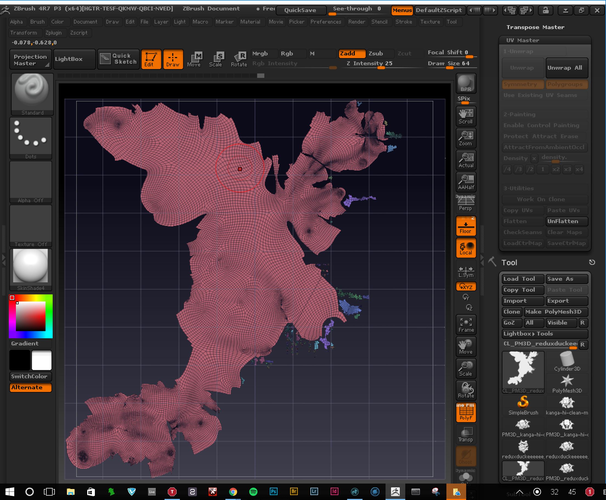Image resolution: width=606 pixels, height=500 pixels.
Task: Click the Actual size icon
Action: coord(466,160)
